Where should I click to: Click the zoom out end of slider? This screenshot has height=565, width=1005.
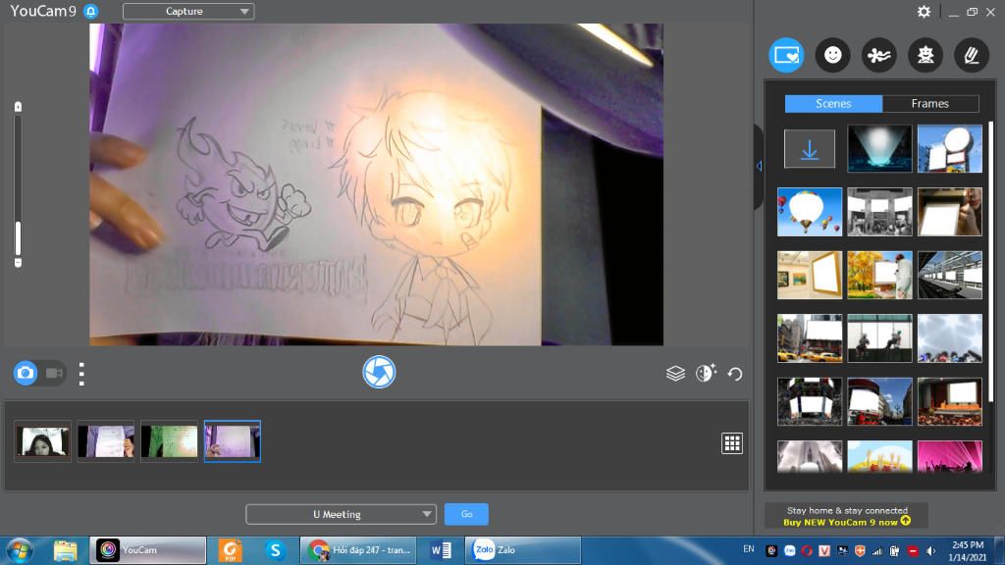(18, 263)
